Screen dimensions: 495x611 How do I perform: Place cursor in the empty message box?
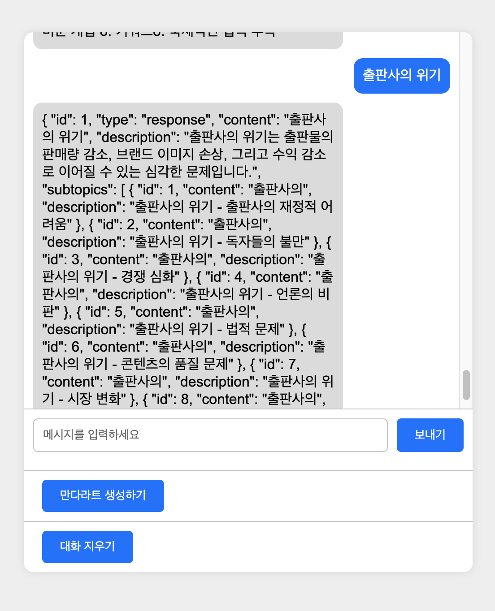coord(210,435)
